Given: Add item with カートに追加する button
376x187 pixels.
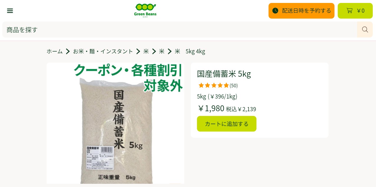Looking at the screenshot, I should [227, 124].
